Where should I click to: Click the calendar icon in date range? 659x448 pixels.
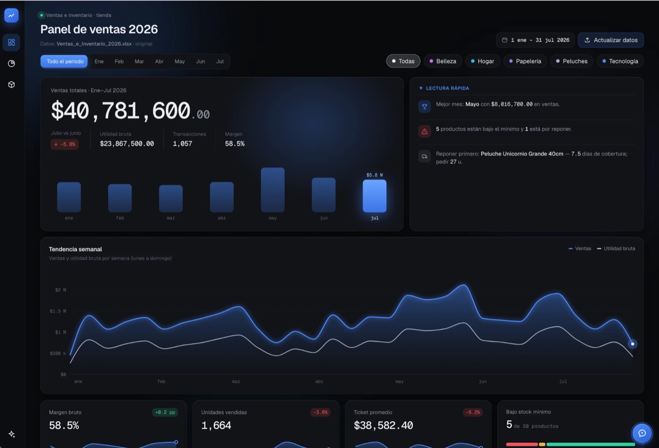point(505,40)
